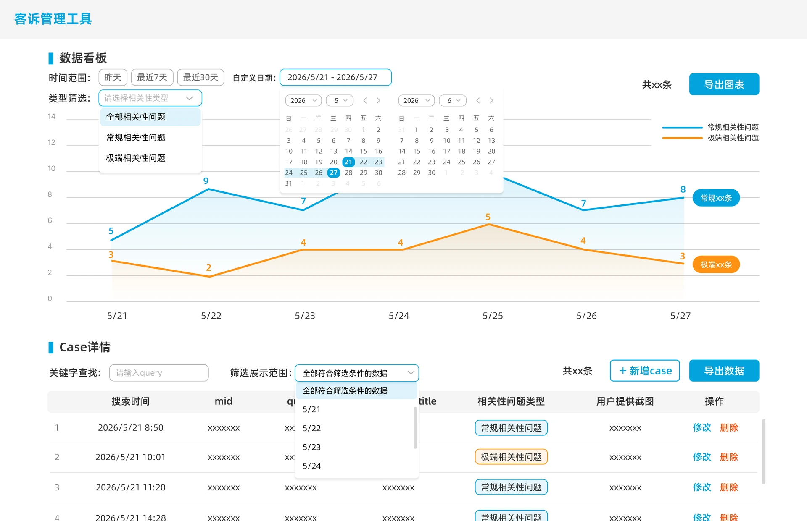Pick June 15 in the right calendar
The image size is (807, 521).
(x=417, y=151)
